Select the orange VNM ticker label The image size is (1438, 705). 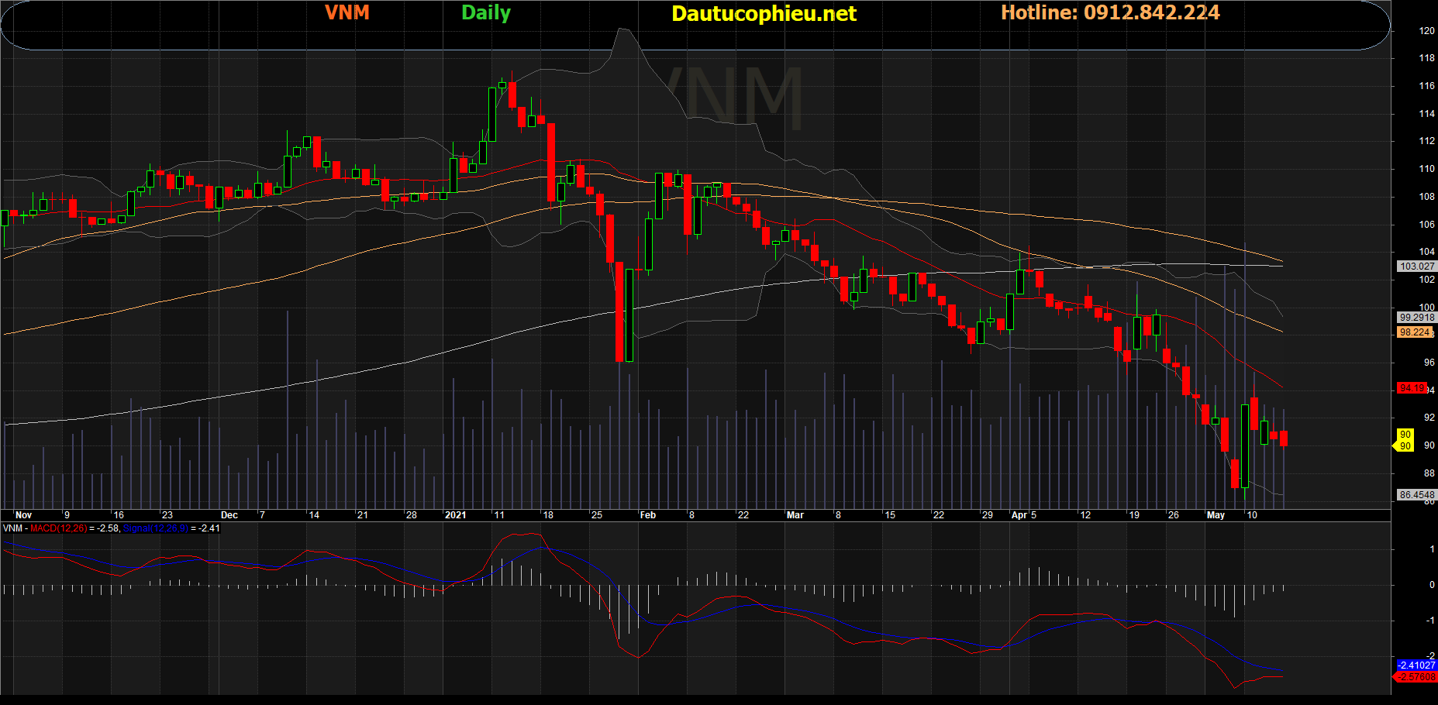[347, 12]
